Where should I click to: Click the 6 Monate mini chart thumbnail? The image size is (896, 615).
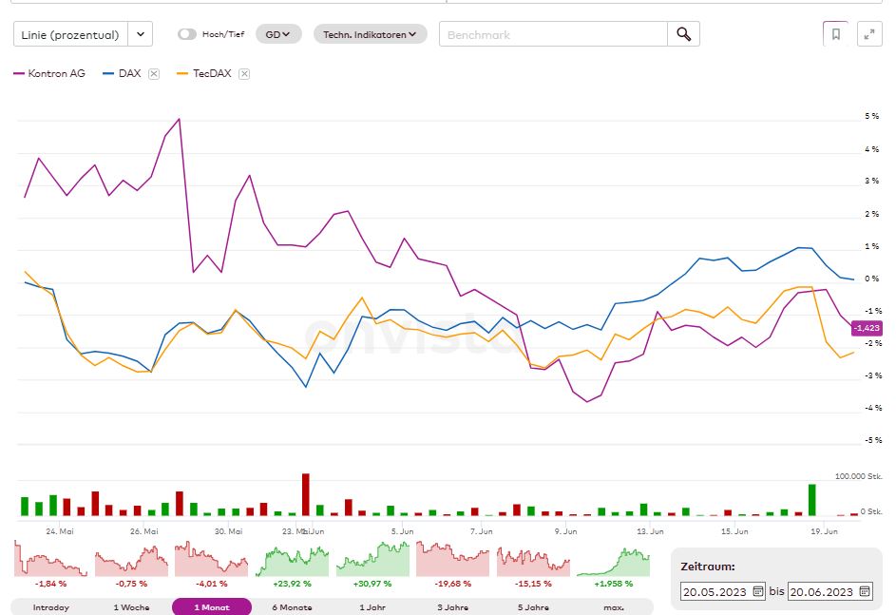[293, 559]
